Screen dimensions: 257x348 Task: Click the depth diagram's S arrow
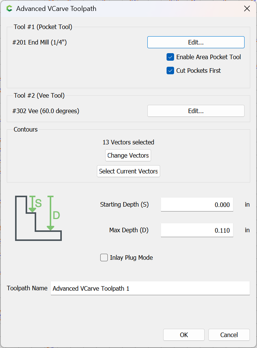[32, 204]
